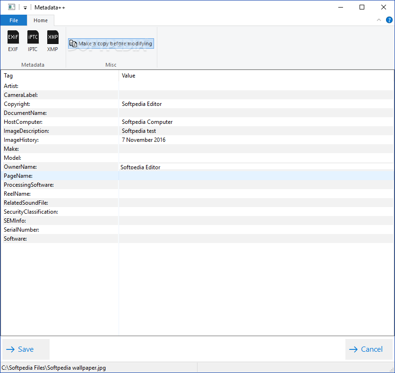Close the Metadata++ window
Image resolution: width=395 pixels, height=373 pixels.
(383, 7)
